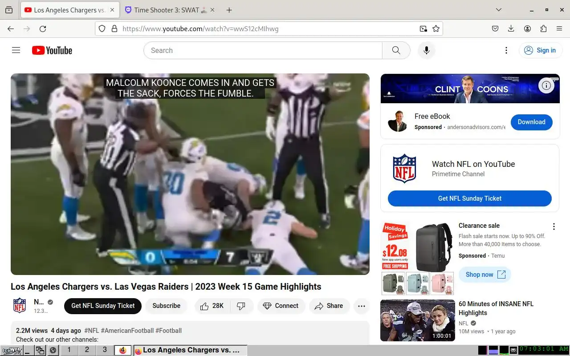Go back to the previous page
This screenshot has height=356, width=570.
[x=11, y=28]
